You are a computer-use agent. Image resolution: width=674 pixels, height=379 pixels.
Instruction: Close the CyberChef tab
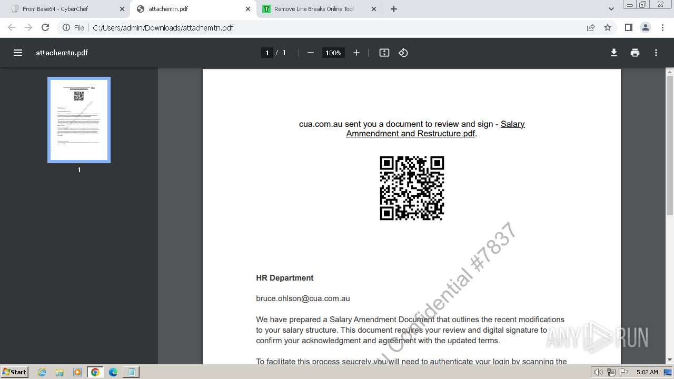[x=122, y=9]
